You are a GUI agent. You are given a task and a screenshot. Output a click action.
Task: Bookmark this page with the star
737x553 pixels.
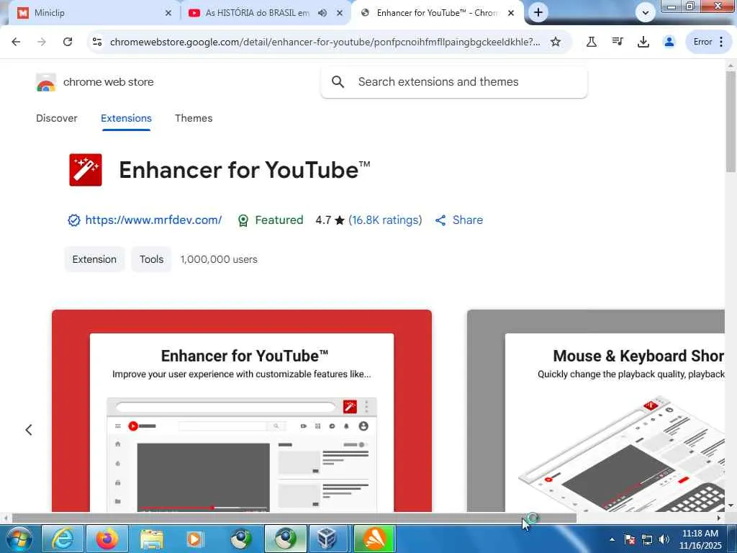(x=556, y=42)
